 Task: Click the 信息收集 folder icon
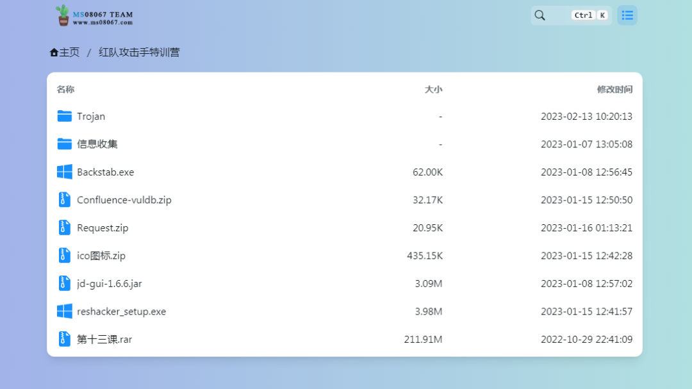[65, 144]
